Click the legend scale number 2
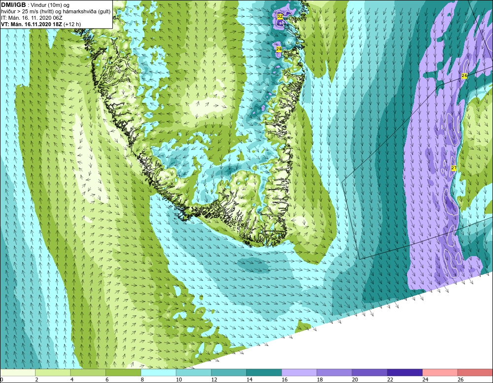 37,380
